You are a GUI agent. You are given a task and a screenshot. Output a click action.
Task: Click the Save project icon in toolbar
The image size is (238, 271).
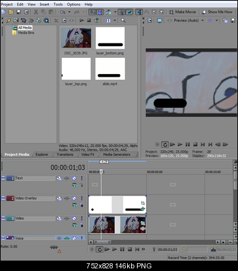[19, 12]
